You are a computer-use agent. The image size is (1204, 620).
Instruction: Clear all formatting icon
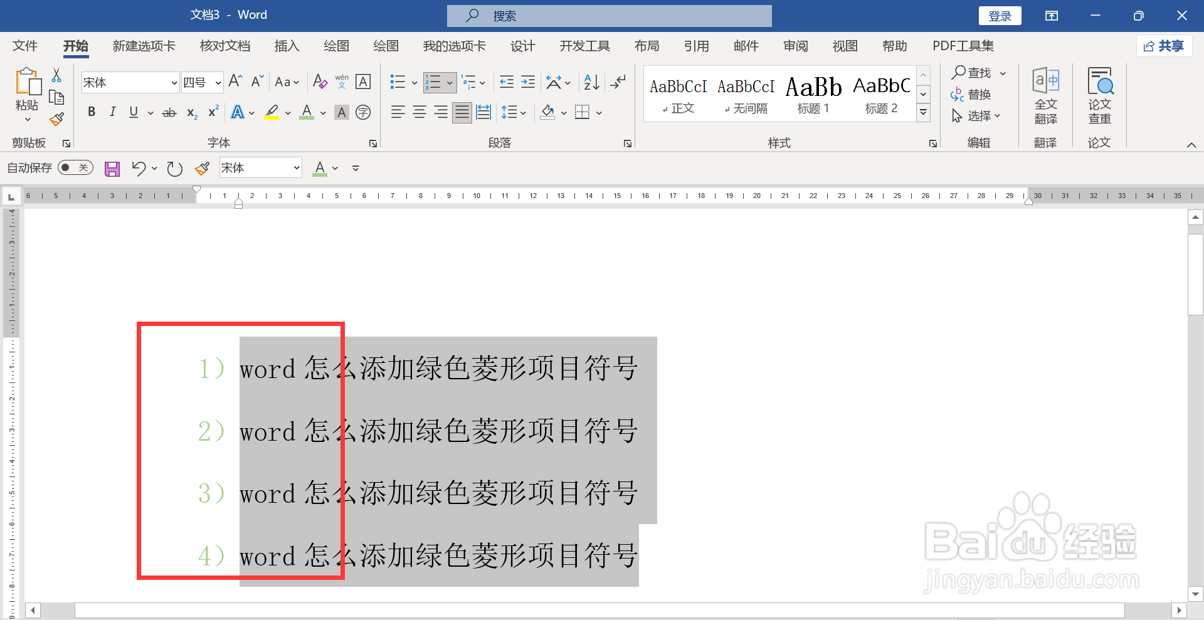320,81
